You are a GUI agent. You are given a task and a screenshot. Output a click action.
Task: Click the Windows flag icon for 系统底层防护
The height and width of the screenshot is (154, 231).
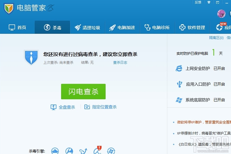(179, 100)
